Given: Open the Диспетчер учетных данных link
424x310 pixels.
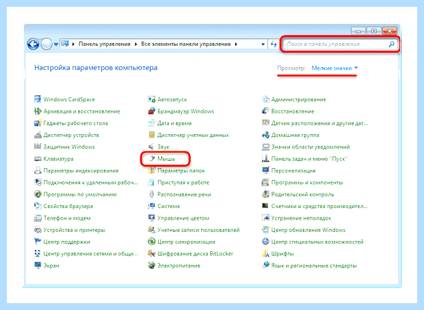Looking at the screenshot, I should pos(193,135).
